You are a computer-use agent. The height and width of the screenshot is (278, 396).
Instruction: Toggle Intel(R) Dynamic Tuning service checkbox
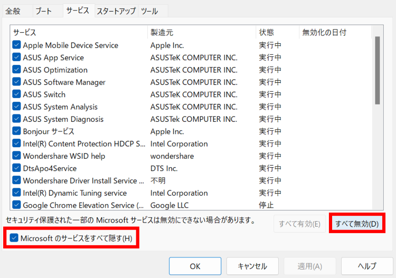click(16, 193)
